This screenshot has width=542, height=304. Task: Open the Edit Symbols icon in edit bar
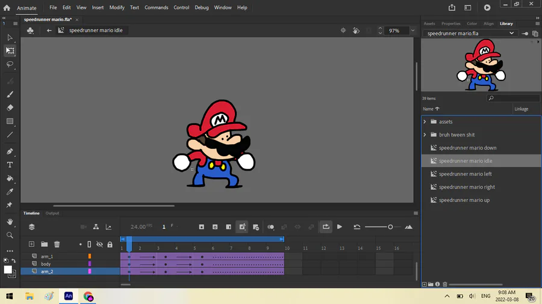point(31,30)
